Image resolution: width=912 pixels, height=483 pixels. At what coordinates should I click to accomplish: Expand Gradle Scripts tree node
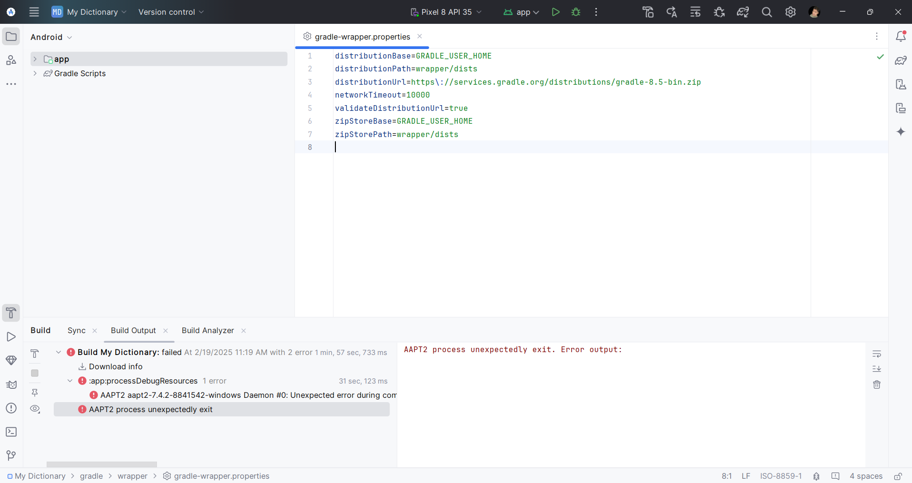[35, 73]
